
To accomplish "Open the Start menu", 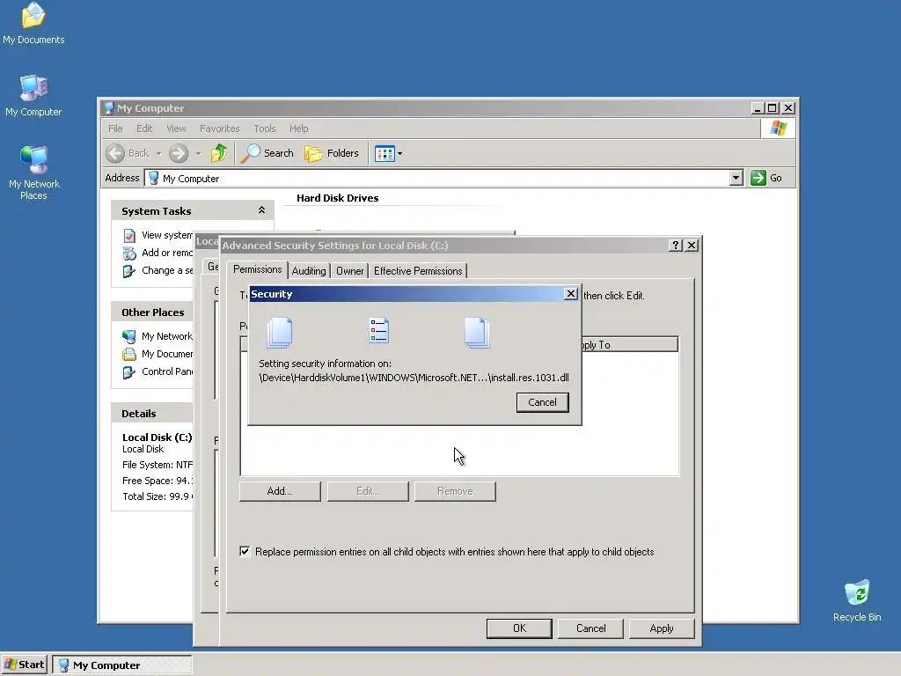I will 24,665.
